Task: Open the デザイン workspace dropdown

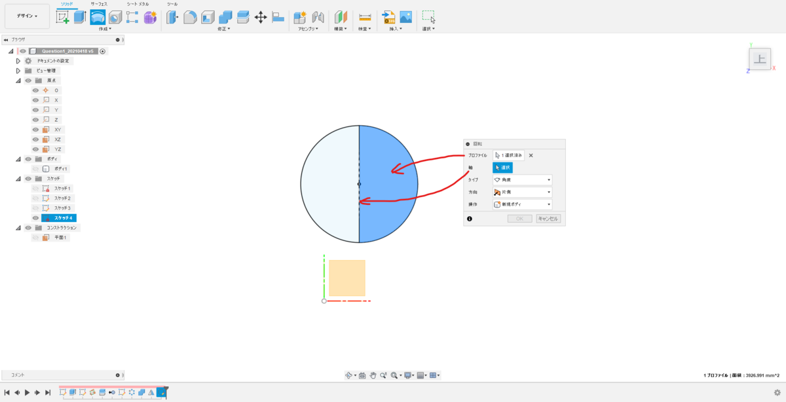Action: coord(27,16)
